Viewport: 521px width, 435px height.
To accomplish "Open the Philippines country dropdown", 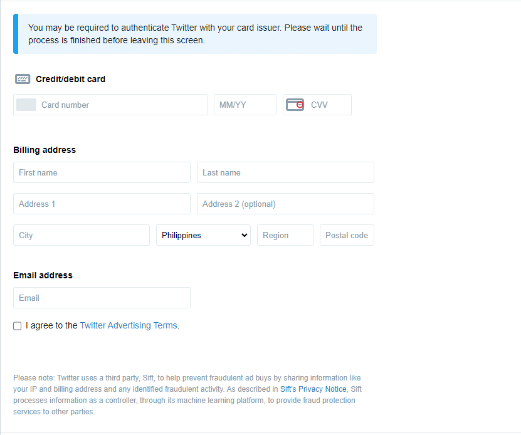I will click(203, 235).
